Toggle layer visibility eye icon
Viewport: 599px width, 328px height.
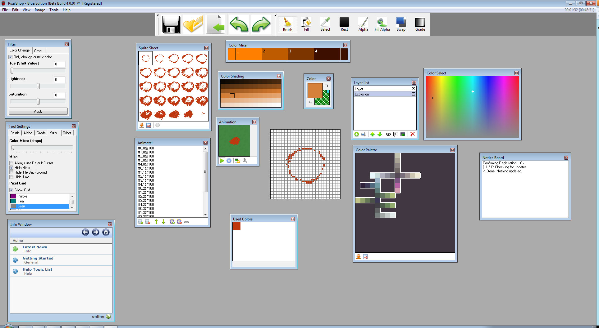click(388, 134)
